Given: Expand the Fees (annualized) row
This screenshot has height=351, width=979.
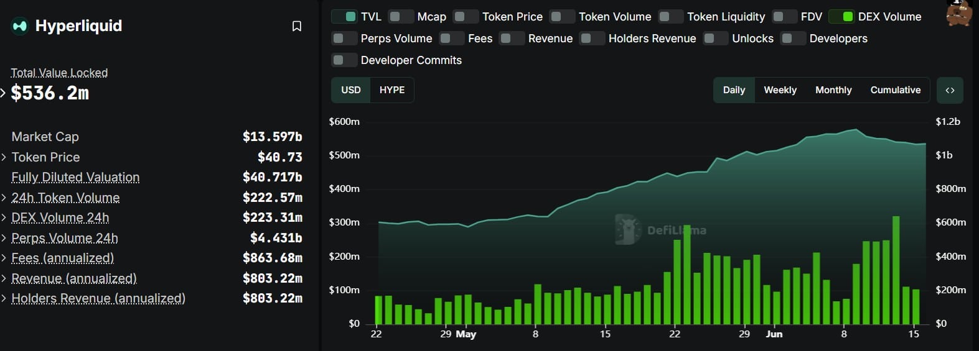Looking at the screenshot, I should [152, 258].
